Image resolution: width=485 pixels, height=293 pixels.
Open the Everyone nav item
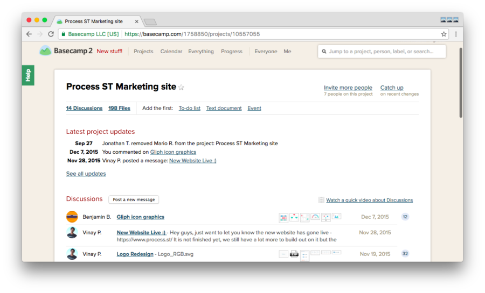coord(266,52)
